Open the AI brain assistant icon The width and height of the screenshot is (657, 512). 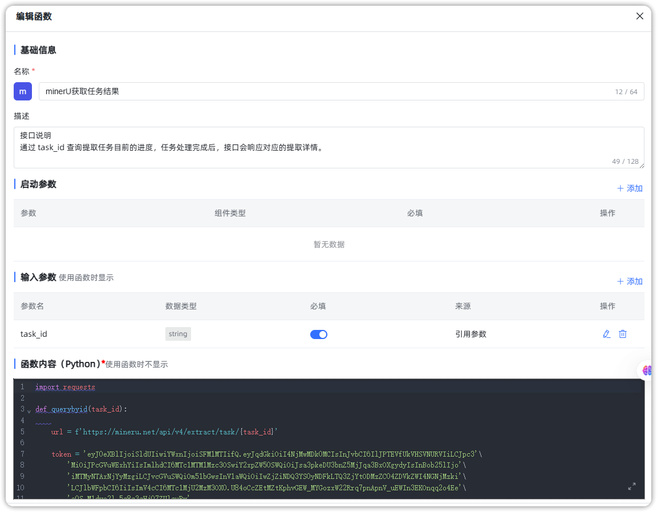tap(647, 370)
